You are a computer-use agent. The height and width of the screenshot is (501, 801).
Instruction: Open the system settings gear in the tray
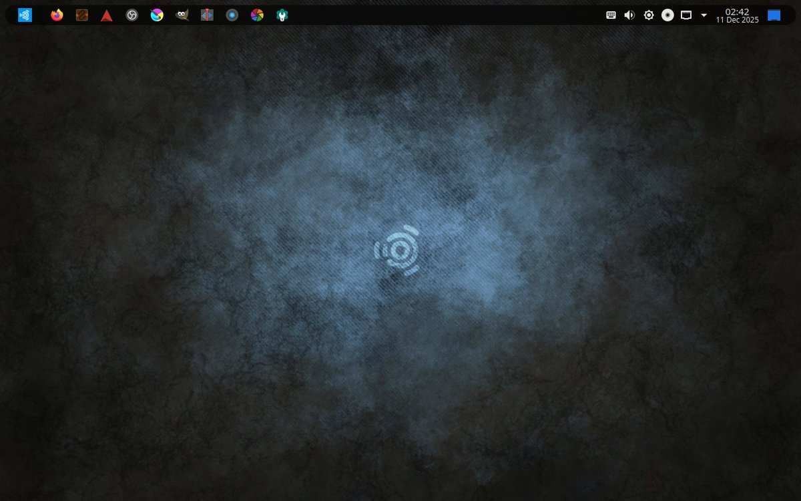[x=648, y=14]
